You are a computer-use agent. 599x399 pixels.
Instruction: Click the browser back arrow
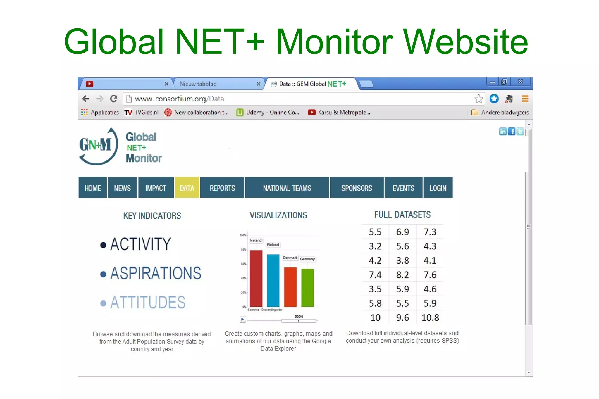(86, 99)
